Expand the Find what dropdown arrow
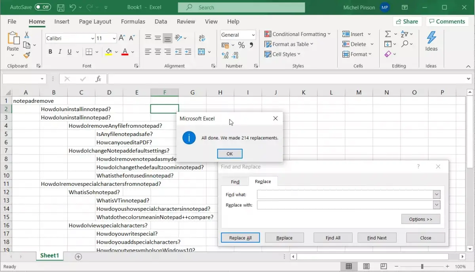 (x=437, y=195)
